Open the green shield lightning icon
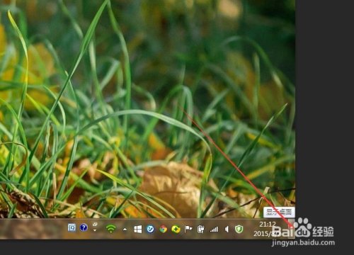354x255 pixels. coord(239,229)
